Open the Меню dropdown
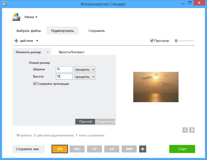The height and width of the screenshot is (160, 207). point(31,17)
